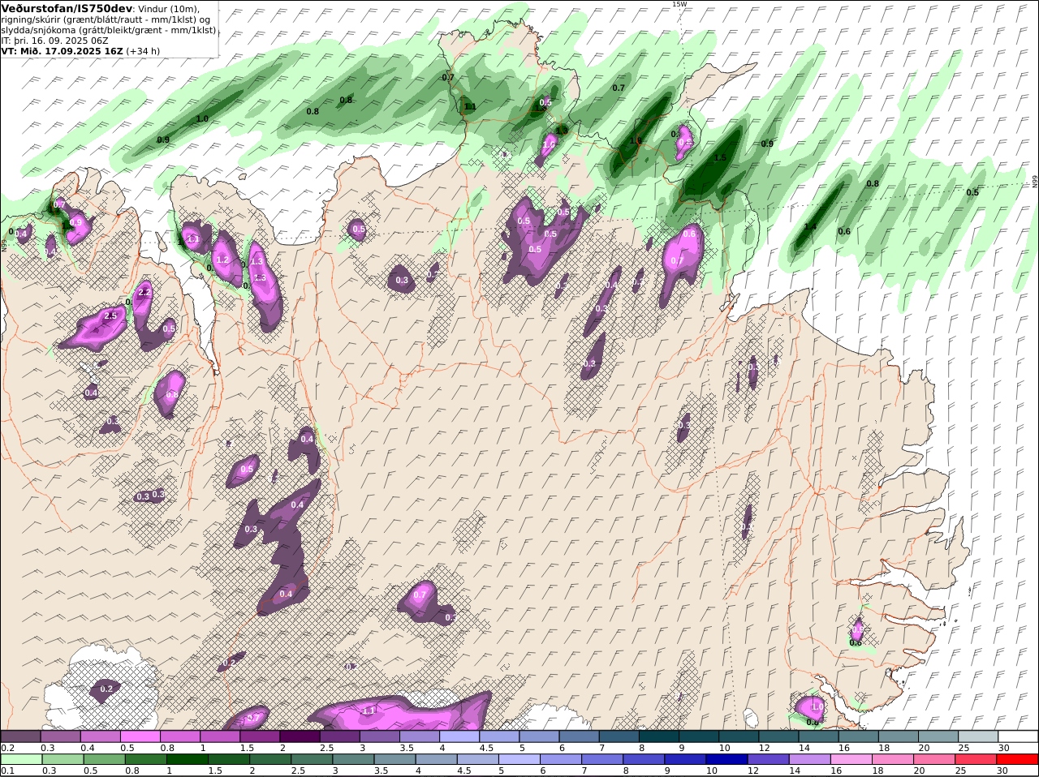
Task: Click the snow legend swatch between 1.5 and 2
Action: pyautogui.click(x=260, y=736)
